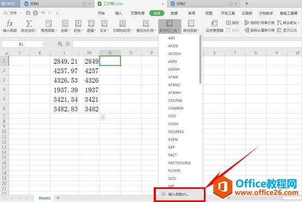The width and height of the screenshot is (302, 202).
Task: Toggle 显示公式 show formulas
Action: [287, 30]
